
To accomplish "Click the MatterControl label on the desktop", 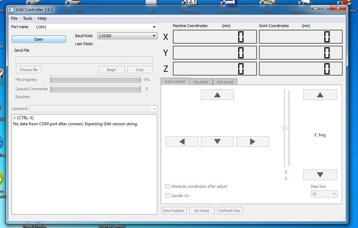I will pyautogui.click(x=112, y=226).
